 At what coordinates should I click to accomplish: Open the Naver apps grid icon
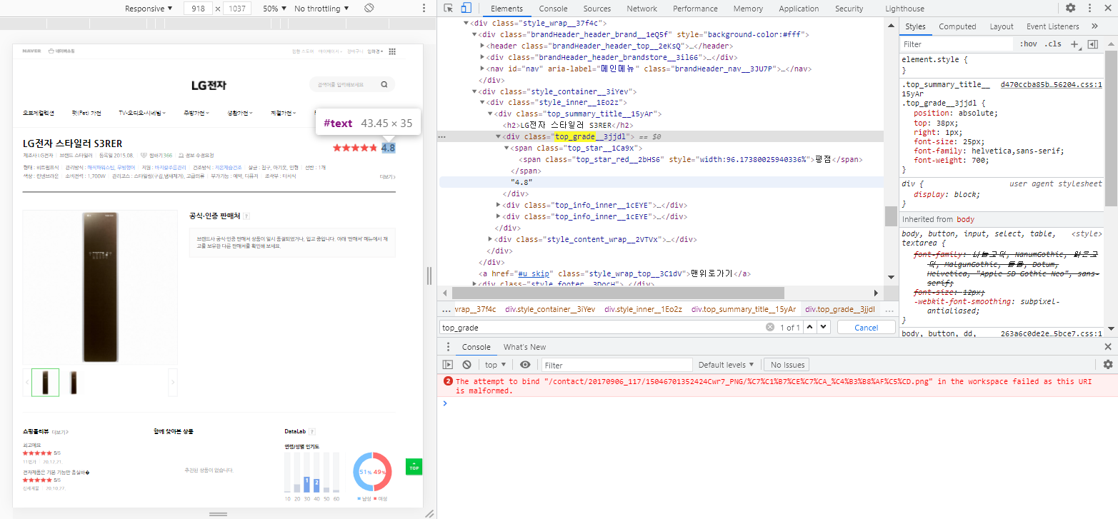tap(392, 51)
